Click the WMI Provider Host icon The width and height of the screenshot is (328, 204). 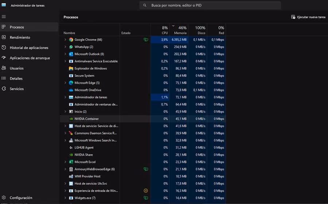[71, 176]
